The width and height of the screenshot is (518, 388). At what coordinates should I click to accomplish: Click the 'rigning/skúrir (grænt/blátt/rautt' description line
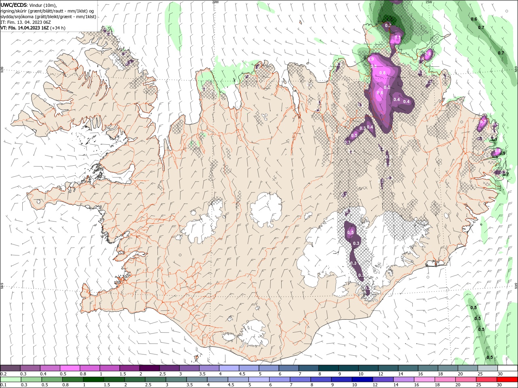click(47, 11)
